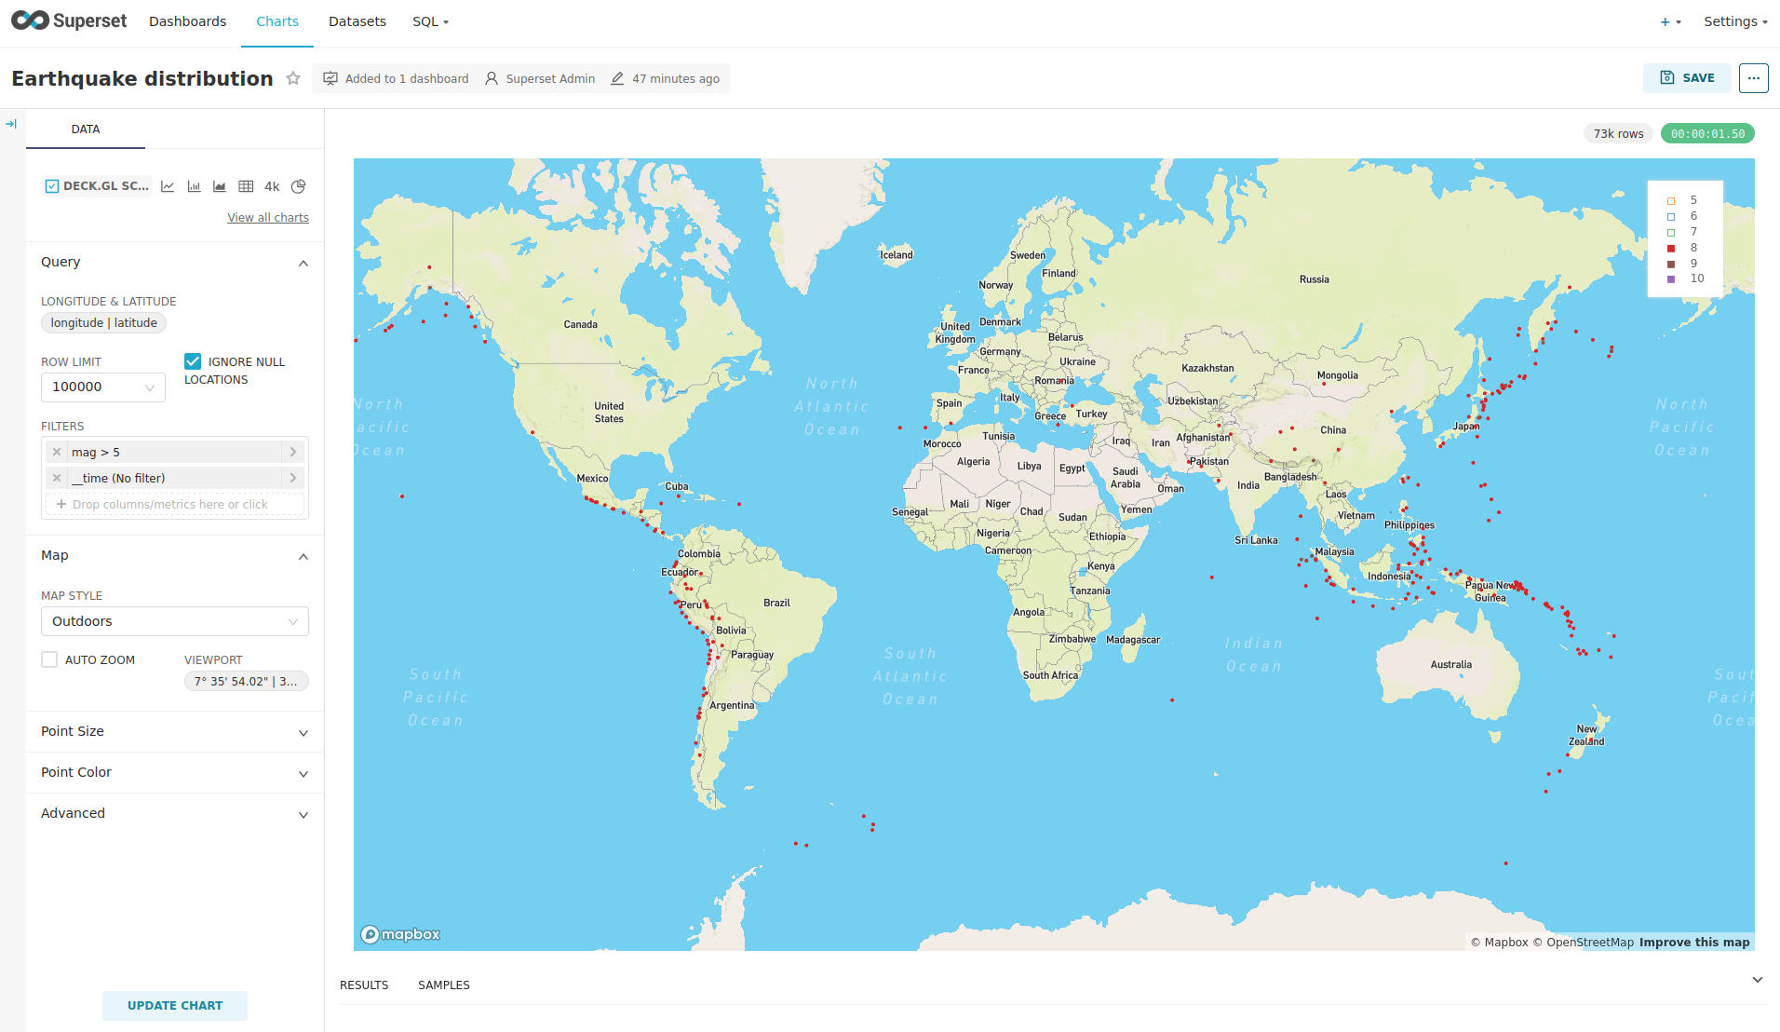Pick the pie chart type icon

[298, 186]
